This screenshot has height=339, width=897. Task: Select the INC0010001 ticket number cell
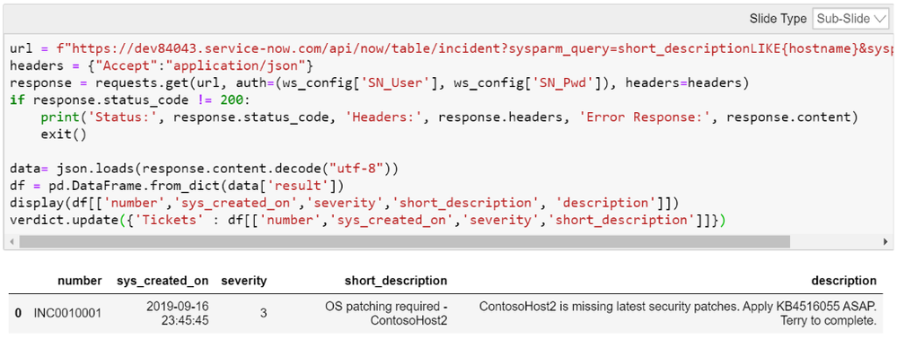tap(67, 313)
